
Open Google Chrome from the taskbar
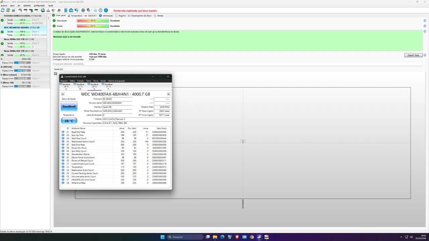[x=252, y=237]
